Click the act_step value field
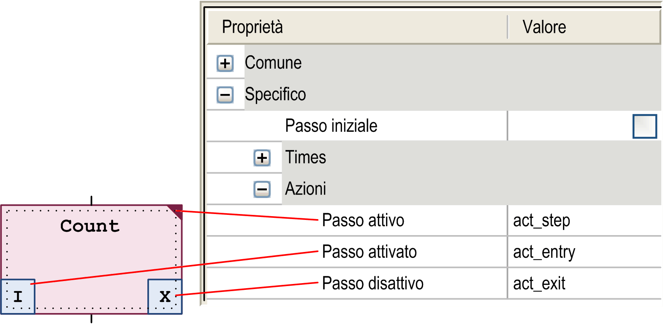The height and width of the screenshot is (324, 663). pos(542,220)
